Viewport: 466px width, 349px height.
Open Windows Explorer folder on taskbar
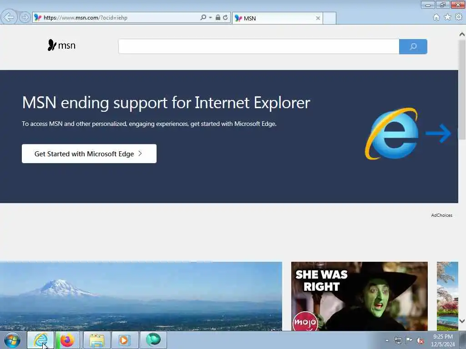tap(97, 340)
